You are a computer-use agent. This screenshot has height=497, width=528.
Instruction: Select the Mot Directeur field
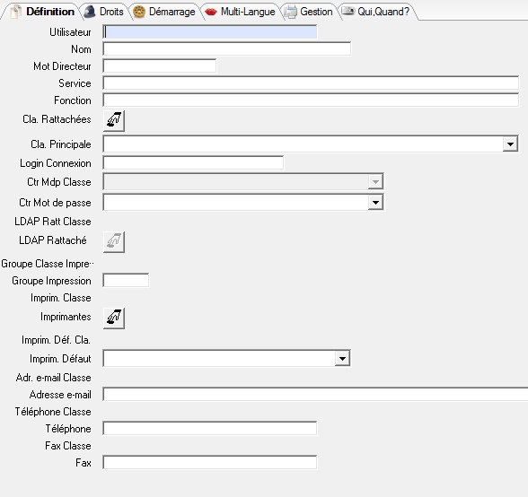tap(160, 66)
